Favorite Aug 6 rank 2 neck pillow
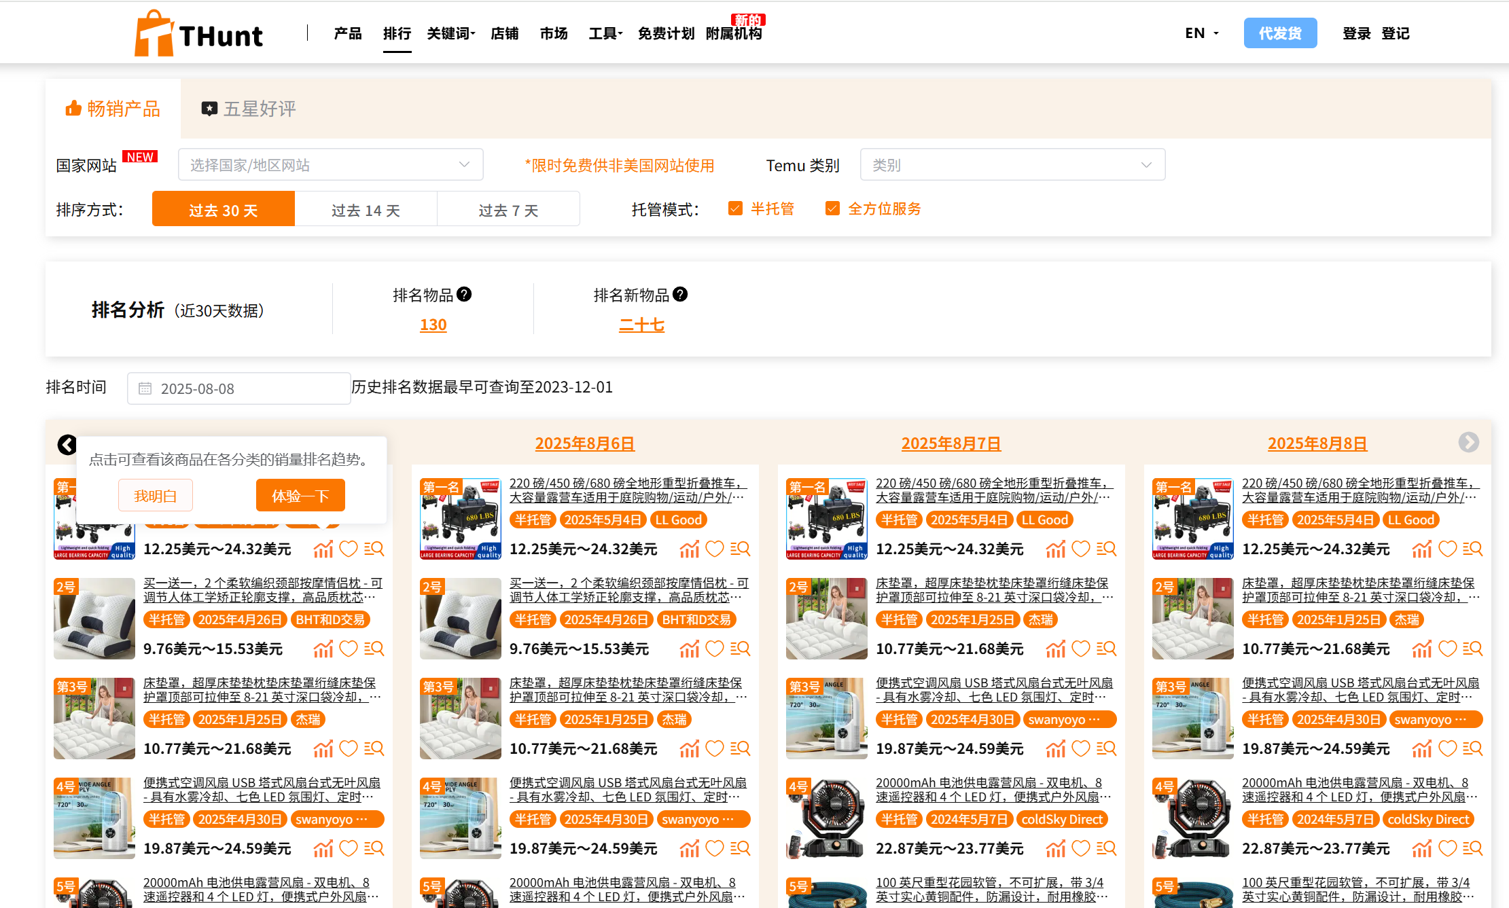The height and width of the screenshot is (908, 1509). coord(715,649)
